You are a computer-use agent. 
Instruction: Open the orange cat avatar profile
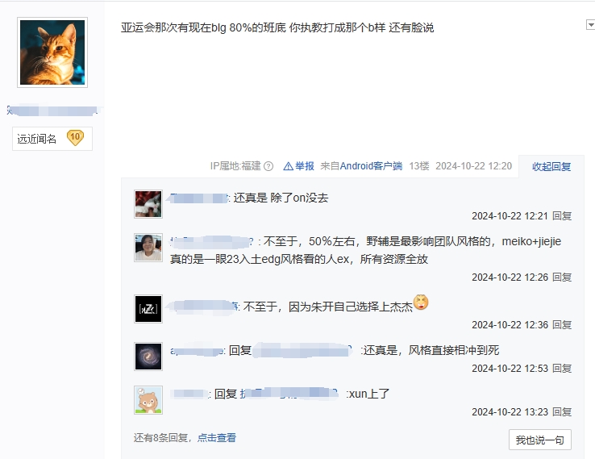click(52, 52)
